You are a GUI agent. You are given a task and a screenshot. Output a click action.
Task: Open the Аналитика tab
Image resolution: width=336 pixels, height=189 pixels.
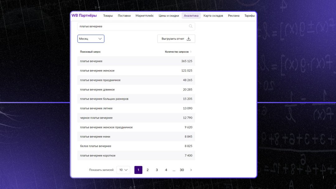click(x=191, y=16)
